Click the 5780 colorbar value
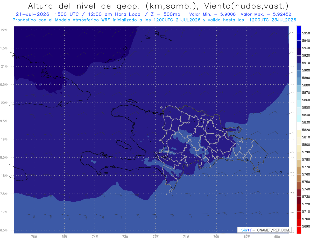The height and width of the screenshot is (240, 311). point(306,159)
